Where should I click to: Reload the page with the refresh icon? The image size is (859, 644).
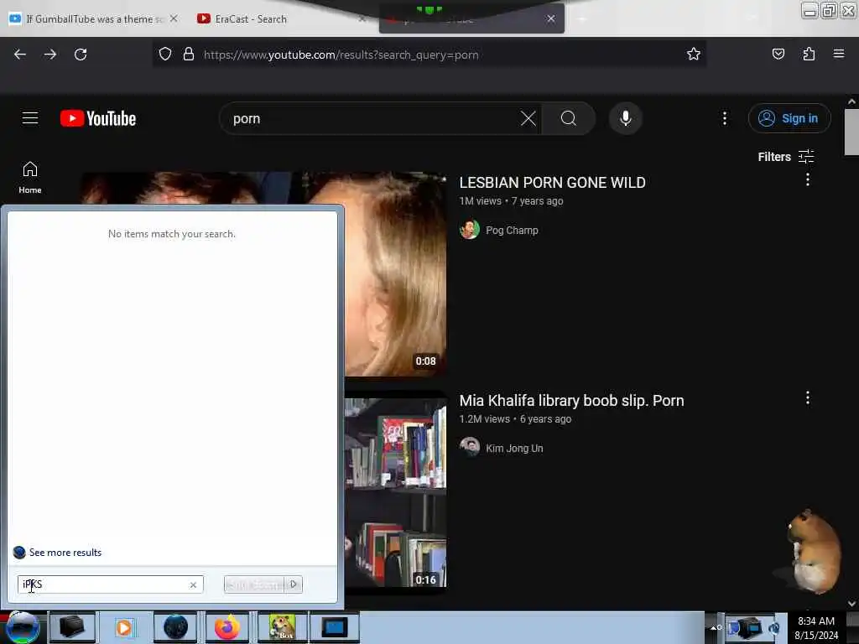[81, 55]
